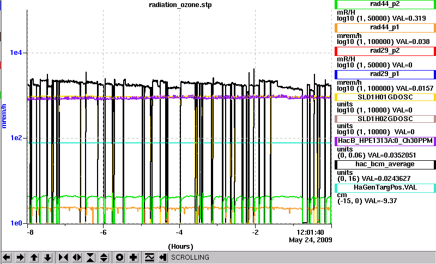Click the plus toolbar button
The image size is (436, 264).
pyautogui.click(x=133, y=257)
